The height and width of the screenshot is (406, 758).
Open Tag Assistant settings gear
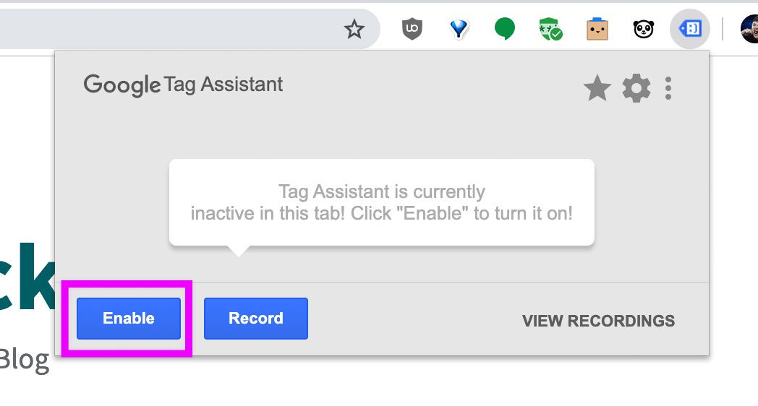click(636, 88)
